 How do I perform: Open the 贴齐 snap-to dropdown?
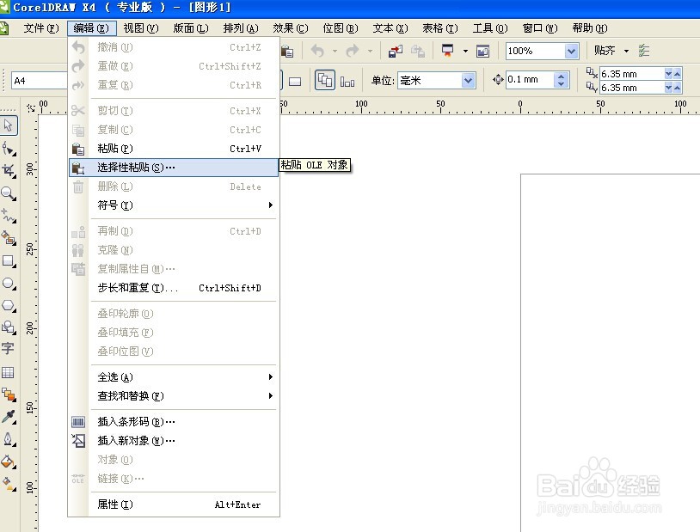coord(626,51)
